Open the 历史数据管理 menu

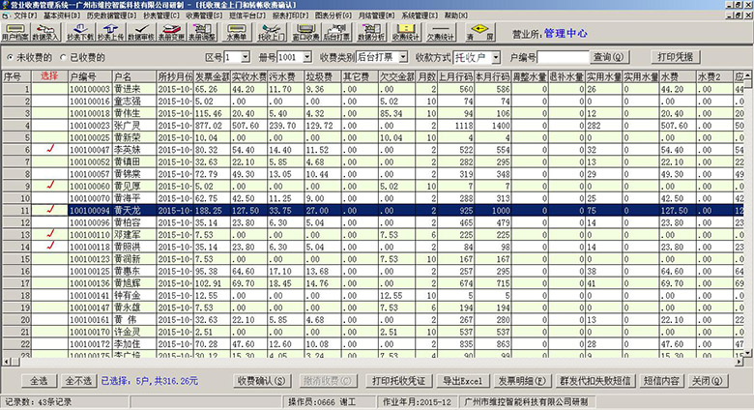pos(112,15)
